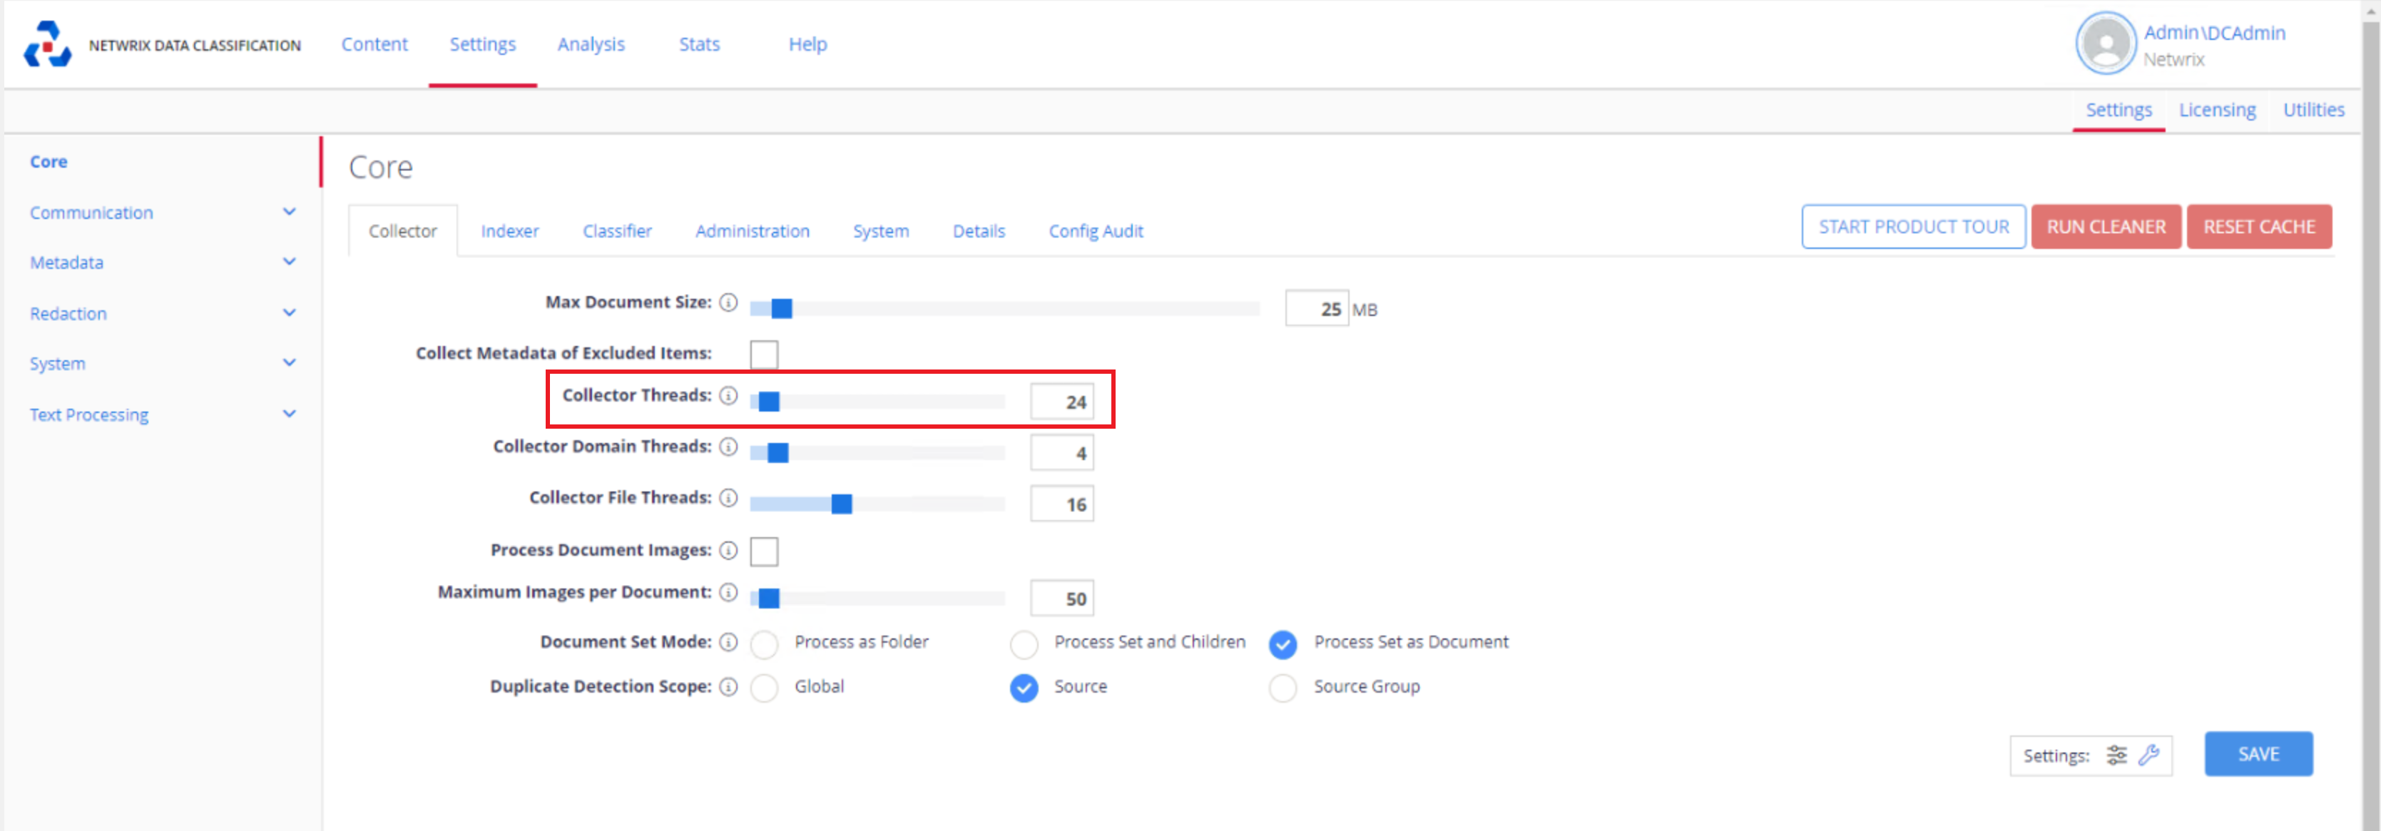Screen dimensions: 2381x831
Task: Click the Collector Threads value field showing 24
Action: coord(1061,401)
